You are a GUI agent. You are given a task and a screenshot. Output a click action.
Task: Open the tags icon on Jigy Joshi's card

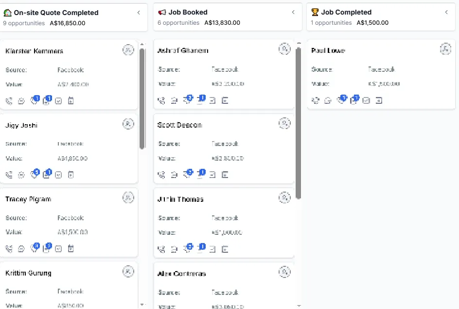pyautogui.click(x=35, y=174)
